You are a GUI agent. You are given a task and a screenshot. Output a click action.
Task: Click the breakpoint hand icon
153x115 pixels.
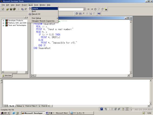94,14
